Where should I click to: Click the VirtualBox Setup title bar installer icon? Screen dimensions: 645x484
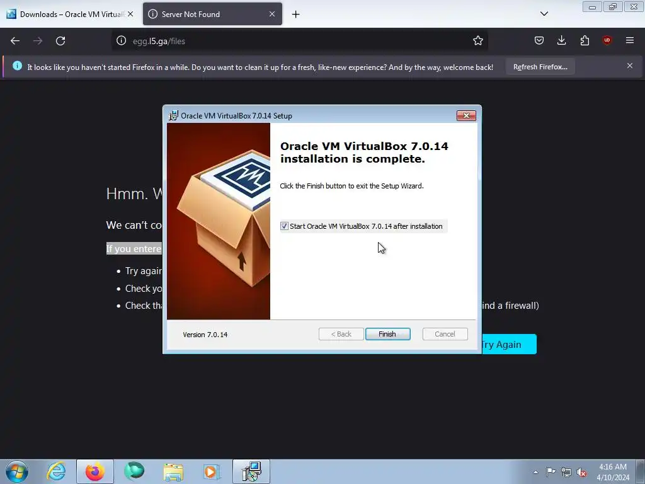[x=174, y=116]
